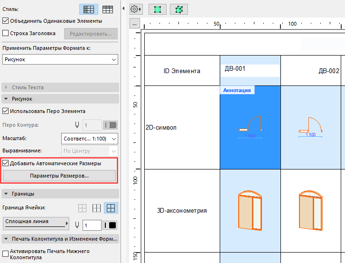The image size is (345, 263).
Task: Select the ДВ-001 3D axonometry preview
Action: 250,211
